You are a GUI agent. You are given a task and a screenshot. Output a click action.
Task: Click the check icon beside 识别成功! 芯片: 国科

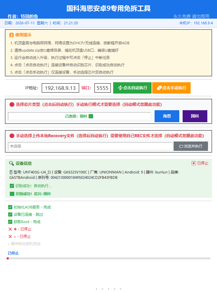click(x=12, y=194)
